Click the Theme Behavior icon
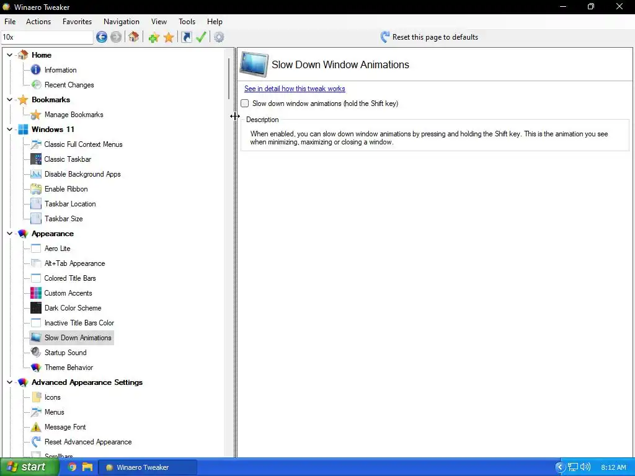The image size is (635, 476). pos(35,368)
